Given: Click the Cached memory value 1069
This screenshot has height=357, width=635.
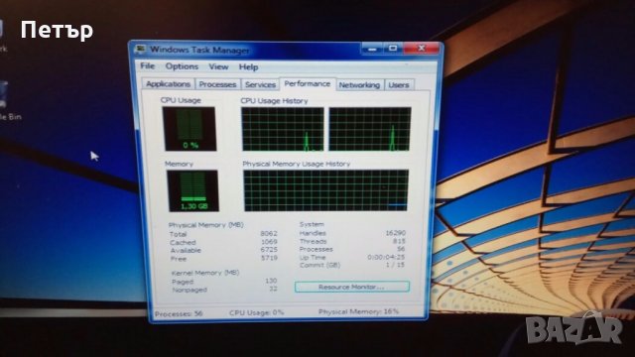Looking at the screenshot, I should [x=269, y=242].
